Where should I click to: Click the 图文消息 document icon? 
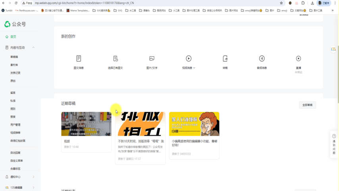tap(79, 58)
